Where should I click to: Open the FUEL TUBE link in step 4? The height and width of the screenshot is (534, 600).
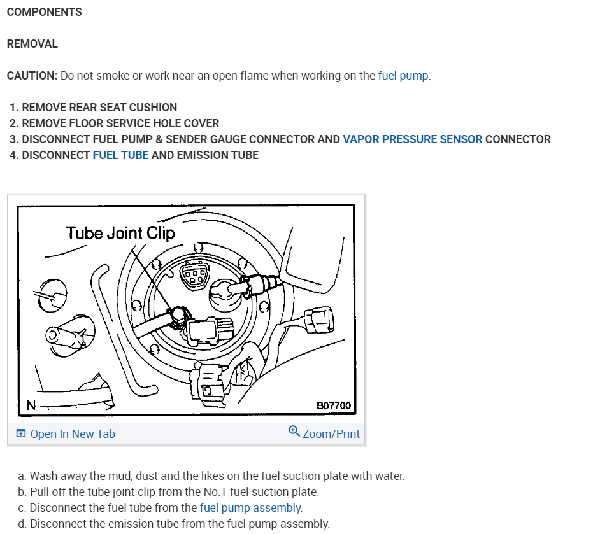120,155
